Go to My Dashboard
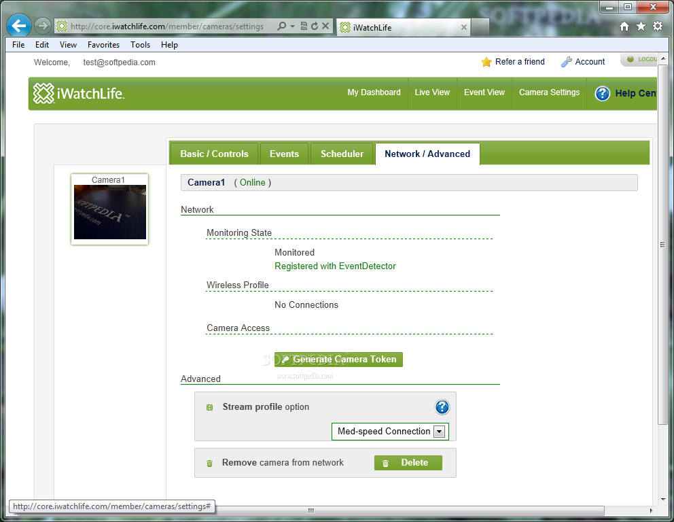Viewport: 674px width, 522px height. 374,92
